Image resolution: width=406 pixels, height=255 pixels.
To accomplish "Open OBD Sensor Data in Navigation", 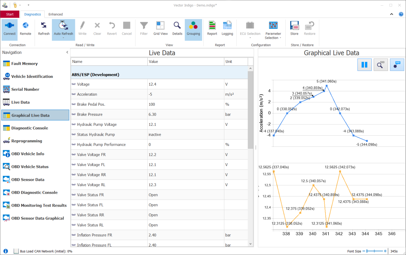I will coord(35,180).
